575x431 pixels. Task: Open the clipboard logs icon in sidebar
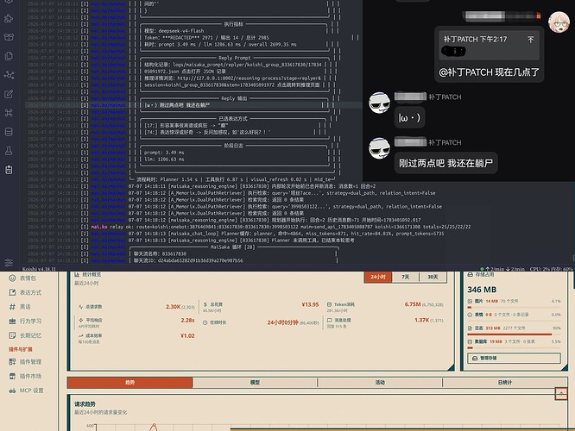point(9,170)
